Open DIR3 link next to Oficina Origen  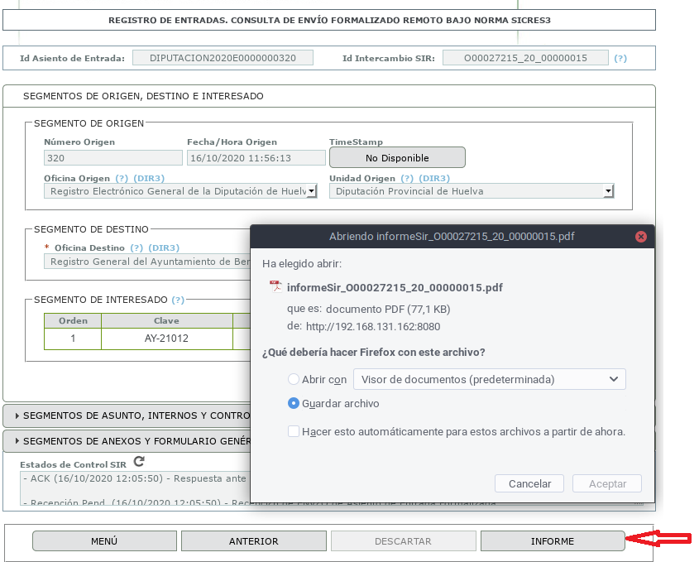[x=149, y=178]
